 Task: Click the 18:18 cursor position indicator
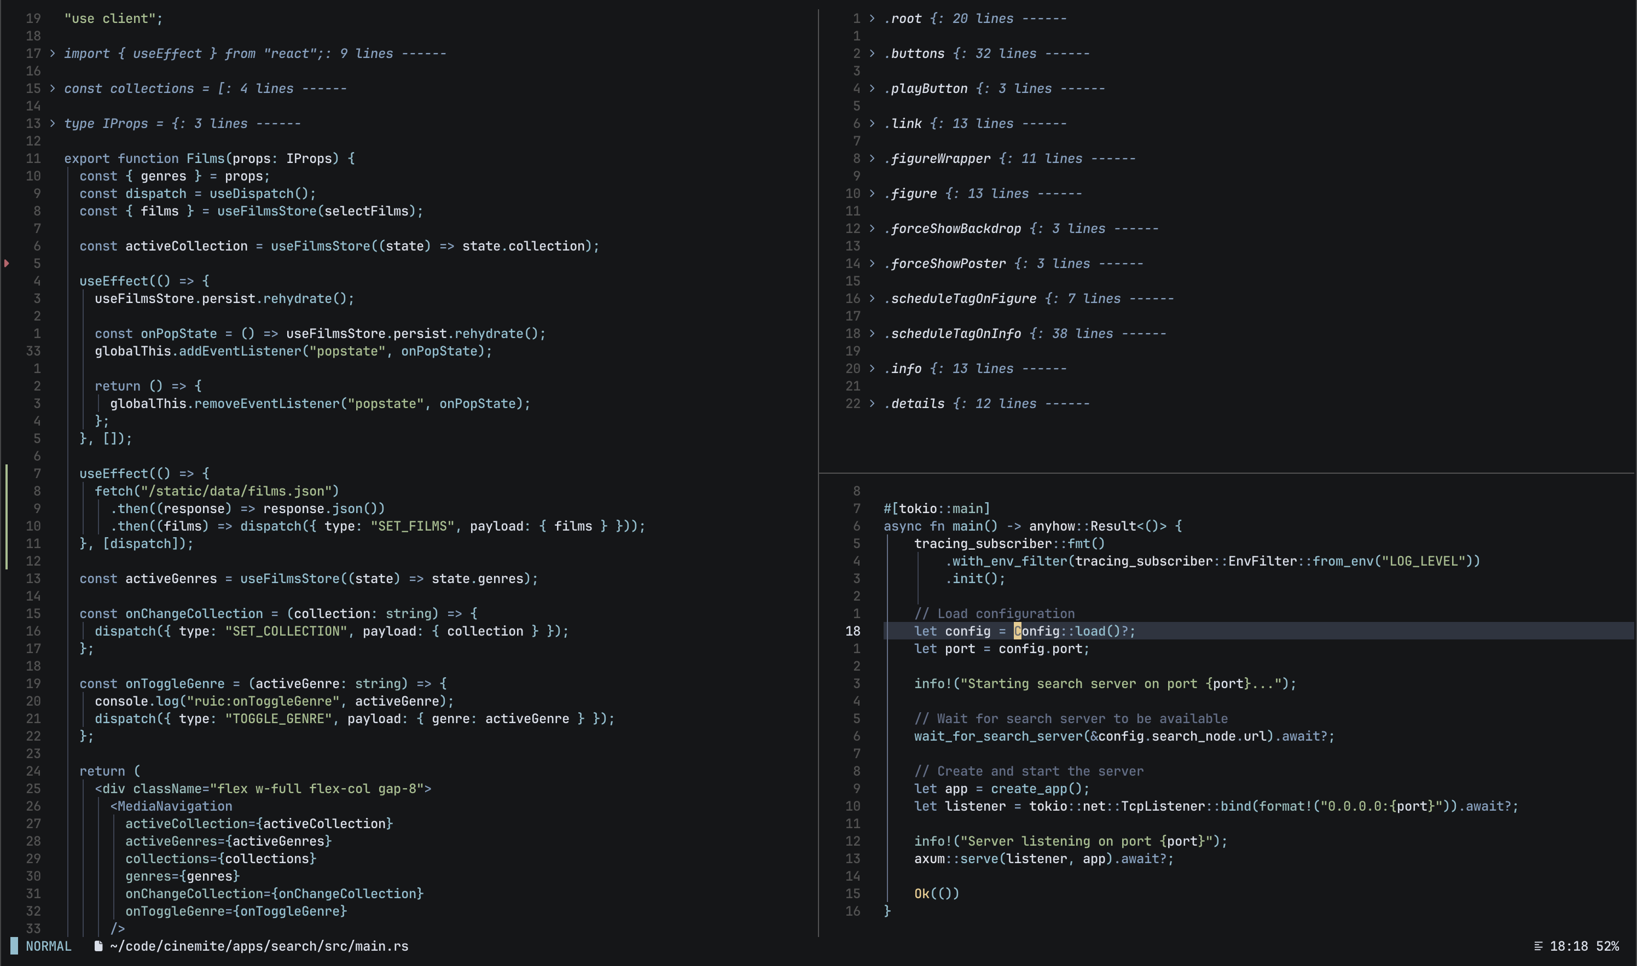[1568, 946]
